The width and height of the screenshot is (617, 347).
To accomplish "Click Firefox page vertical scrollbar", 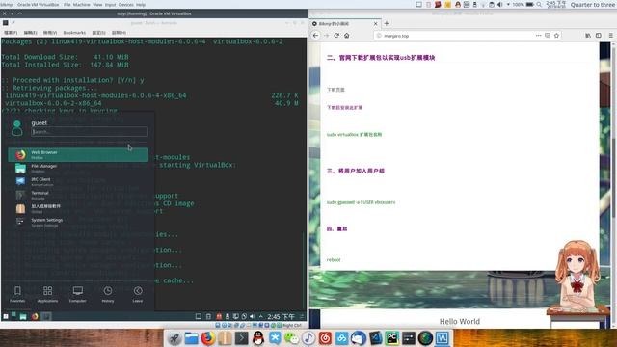I will click(x=614, y=177).
